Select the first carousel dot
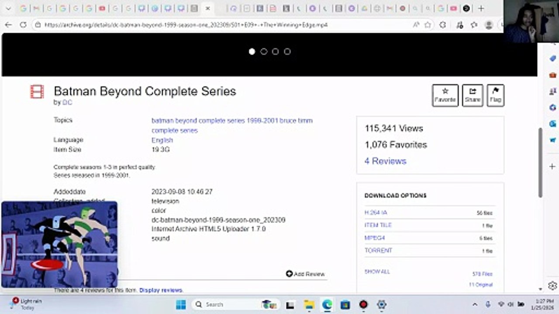The width and height of the screenshot is (559, 314). (x=252, y=51)
